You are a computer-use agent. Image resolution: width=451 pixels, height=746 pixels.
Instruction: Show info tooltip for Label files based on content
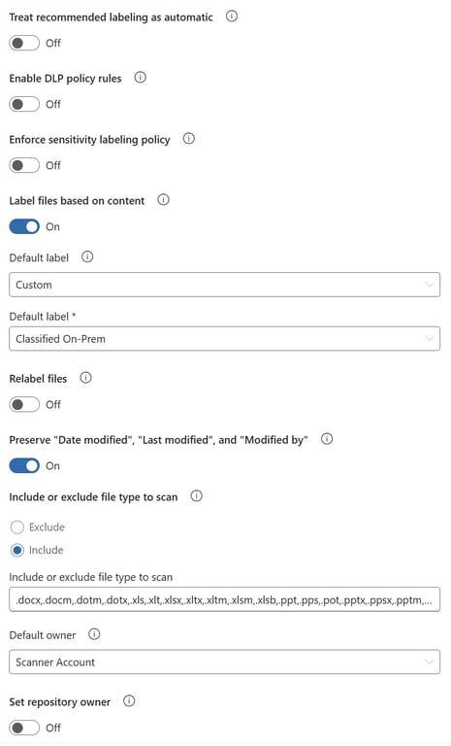[x=163, y=200]
